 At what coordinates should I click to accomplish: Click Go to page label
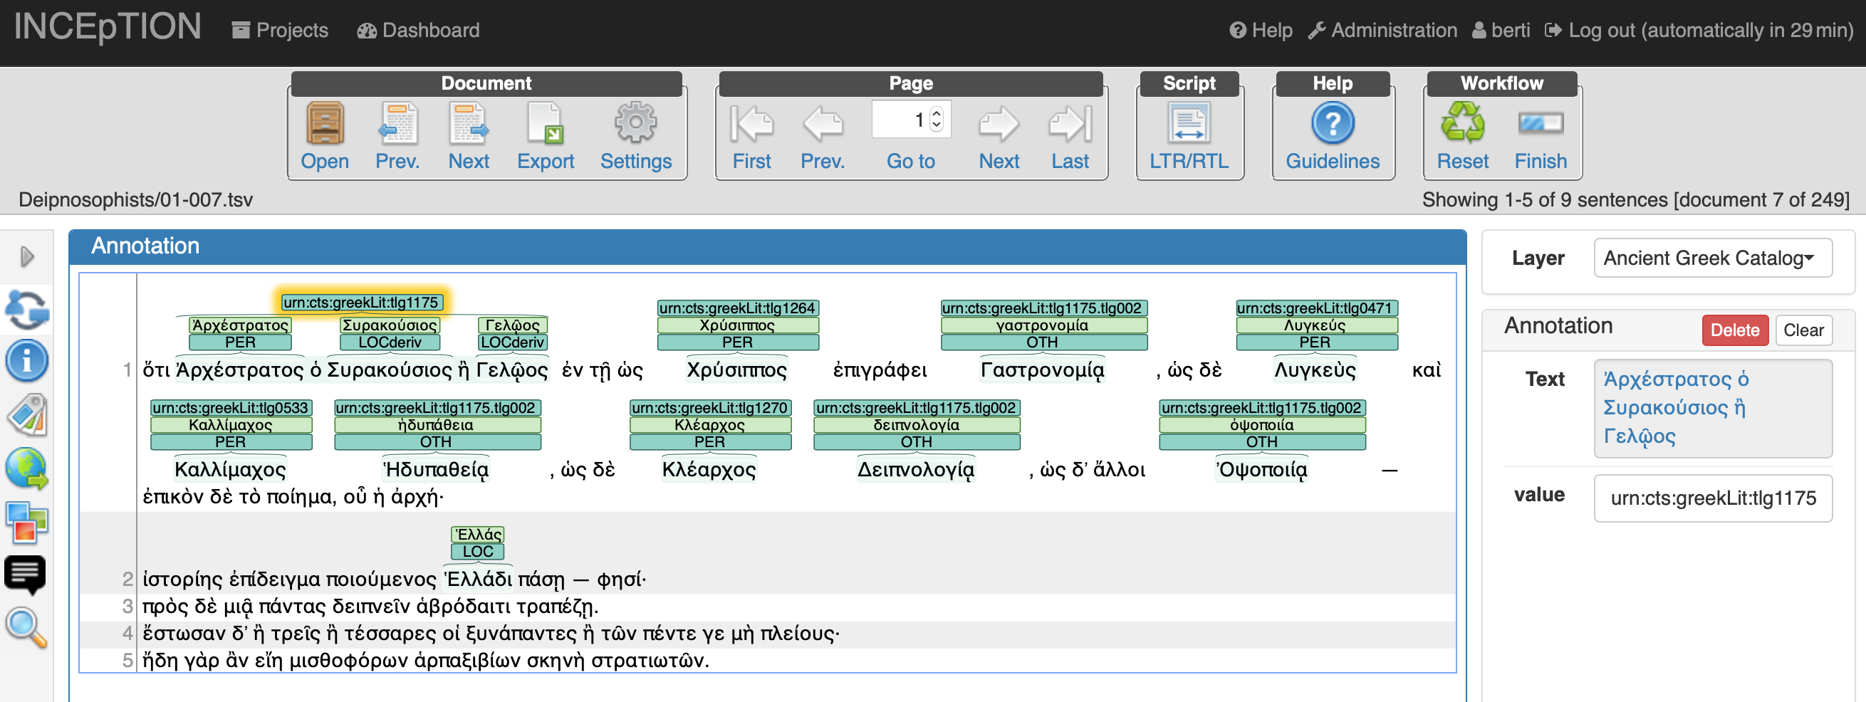(910, 161)
